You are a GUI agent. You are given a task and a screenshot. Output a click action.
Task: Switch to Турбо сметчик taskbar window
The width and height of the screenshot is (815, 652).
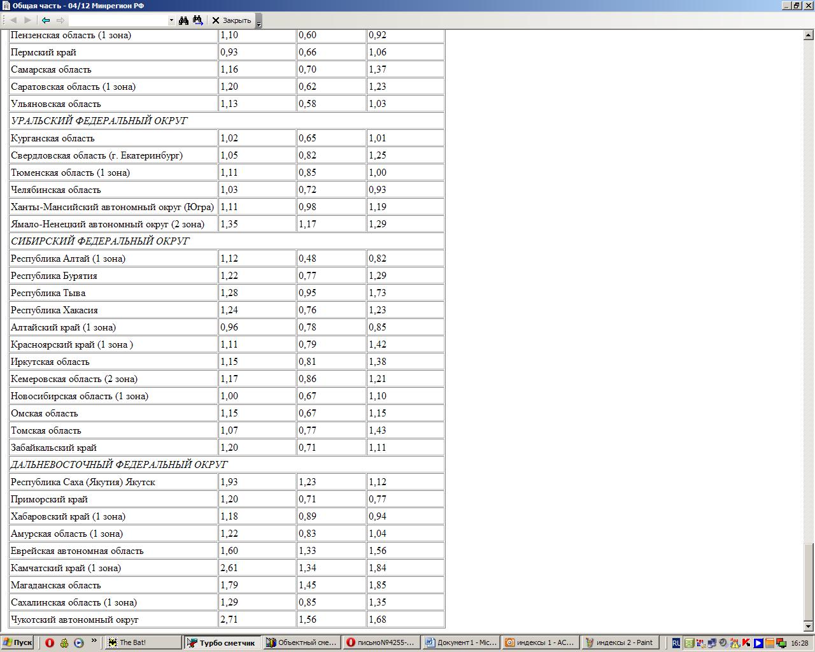pyautogui.click(x=222, y=642)
